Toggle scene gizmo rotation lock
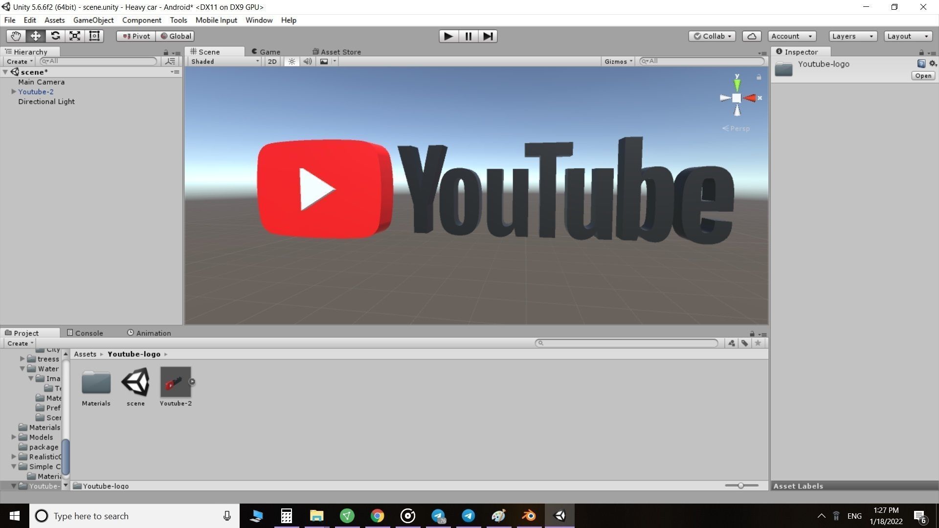Viewport: 939px width, 528px height. [x=759, y=77]
